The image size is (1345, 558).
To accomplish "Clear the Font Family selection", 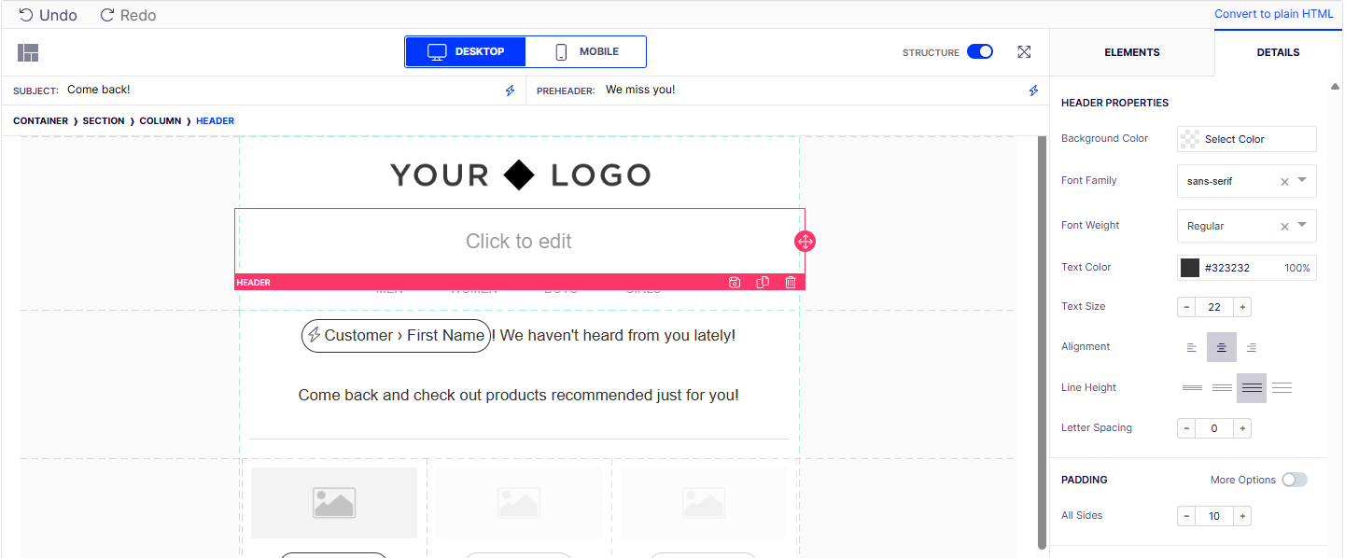I will (x=1284, y=182).
